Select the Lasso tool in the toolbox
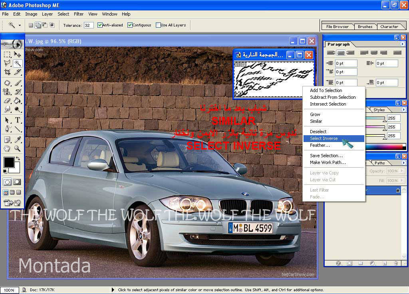The width and height of the screenshot is (409, 294). 7,63
